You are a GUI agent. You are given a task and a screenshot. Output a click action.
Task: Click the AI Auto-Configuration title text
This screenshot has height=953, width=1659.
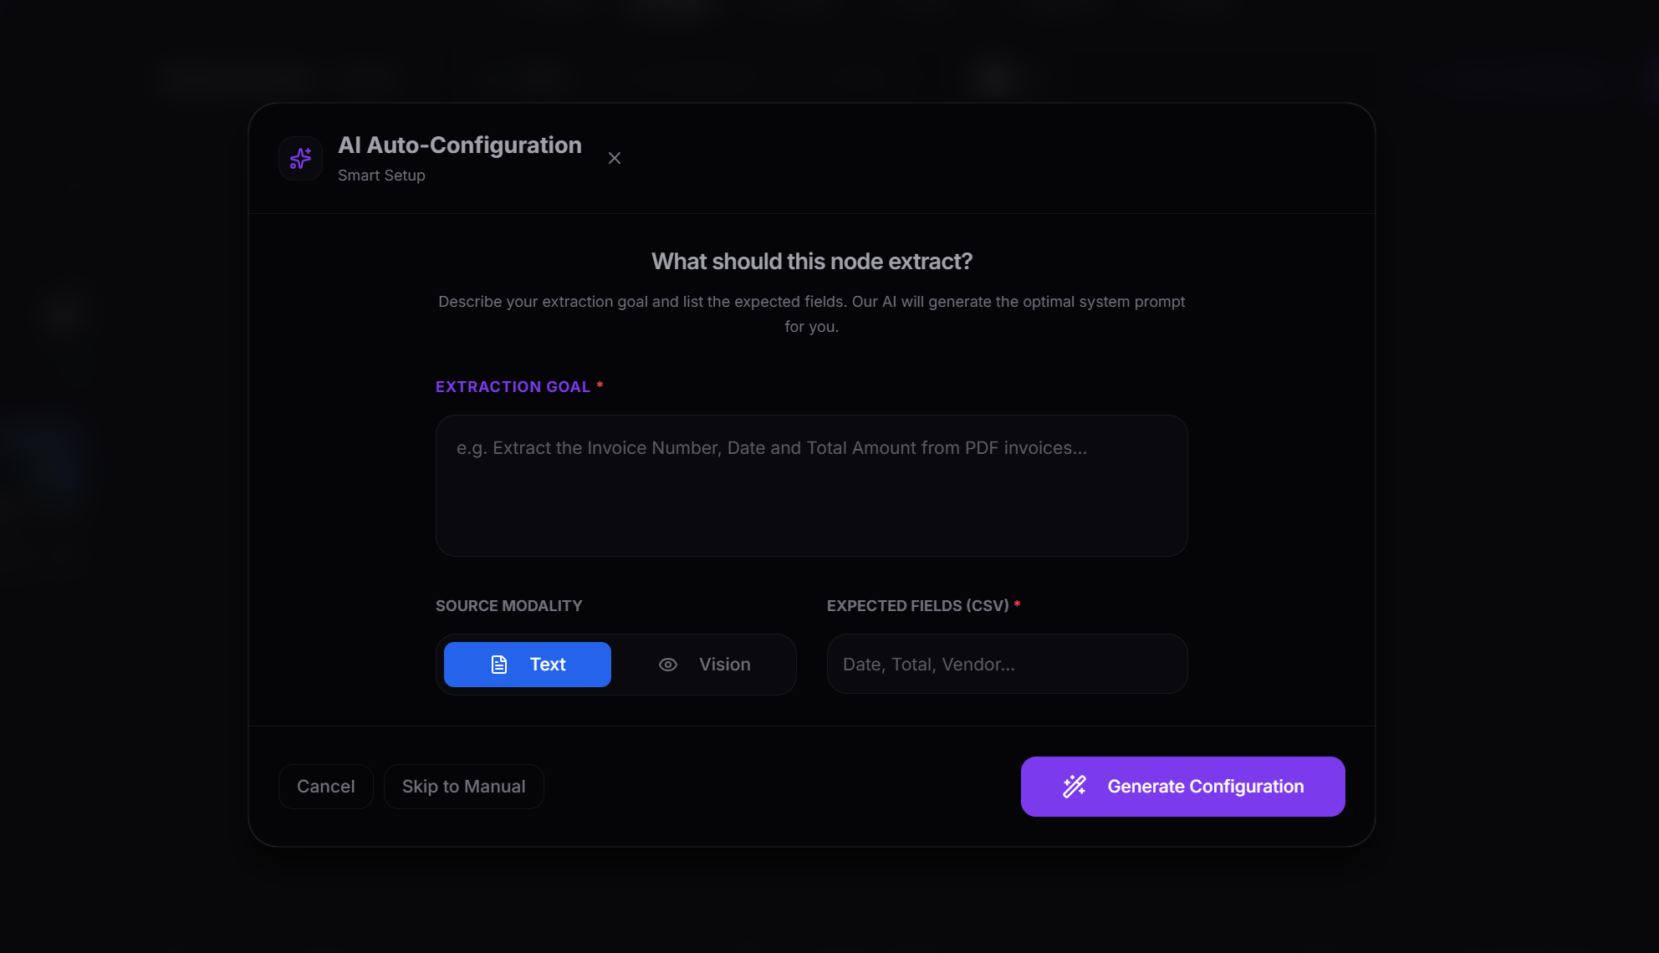point(459,145)
